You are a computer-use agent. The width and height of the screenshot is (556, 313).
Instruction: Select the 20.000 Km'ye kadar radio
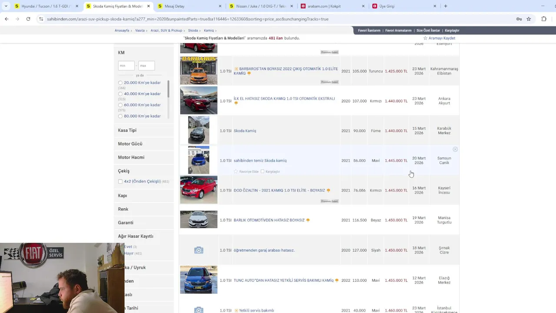tap(120, 83)
